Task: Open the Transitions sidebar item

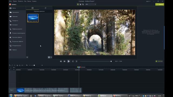Action: (x=17, y=16)
